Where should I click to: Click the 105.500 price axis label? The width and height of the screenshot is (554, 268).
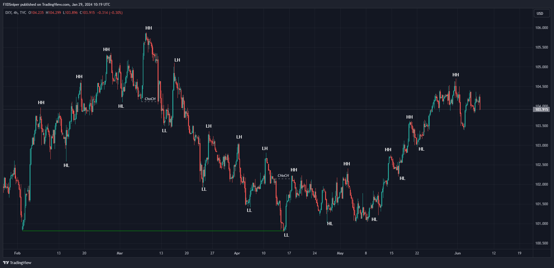(x=542, y=47)
